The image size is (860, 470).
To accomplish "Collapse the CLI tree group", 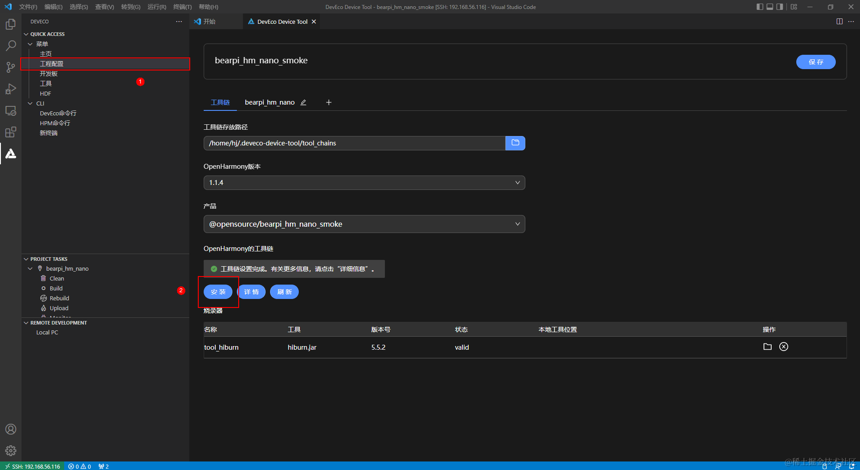I will 30,103.
